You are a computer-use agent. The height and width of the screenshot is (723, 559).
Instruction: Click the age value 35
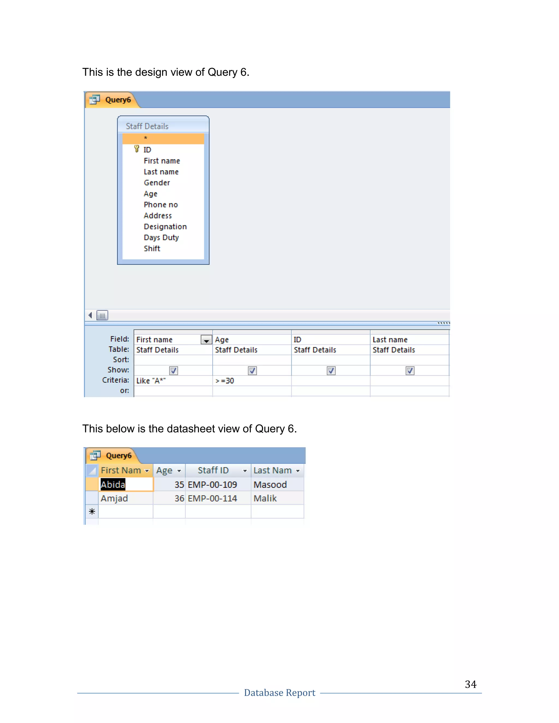point(169,484)
